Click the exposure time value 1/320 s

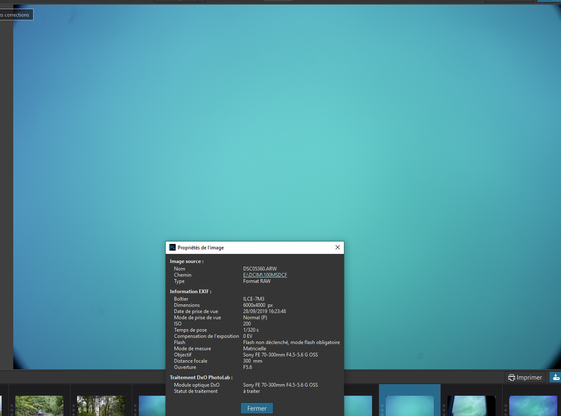(x=250, y=330)
